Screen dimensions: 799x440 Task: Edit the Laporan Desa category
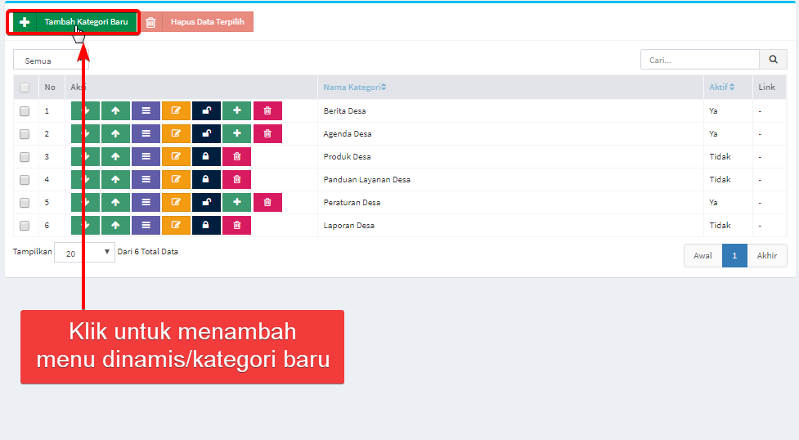(x=177, y=226)
